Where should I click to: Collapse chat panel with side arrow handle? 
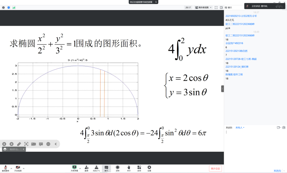click(x=222, y=89)
